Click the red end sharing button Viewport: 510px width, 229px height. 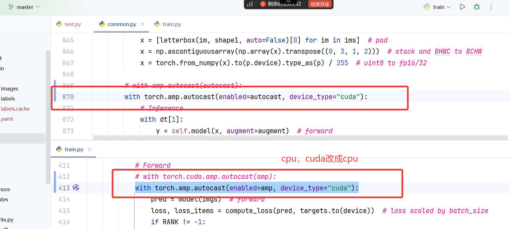pyautogui.click(x=320, y=4)
